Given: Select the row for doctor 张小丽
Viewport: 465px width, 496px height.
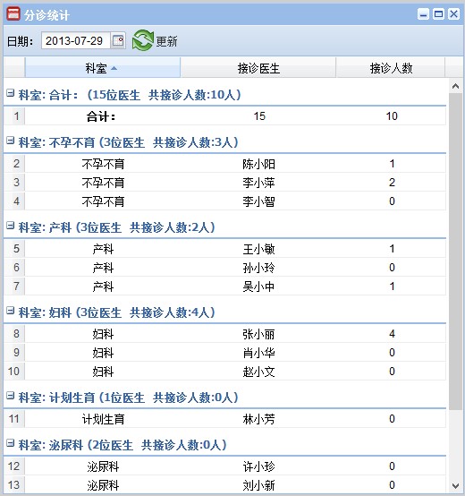Looking at the screenshot, I should coord(225,334).
